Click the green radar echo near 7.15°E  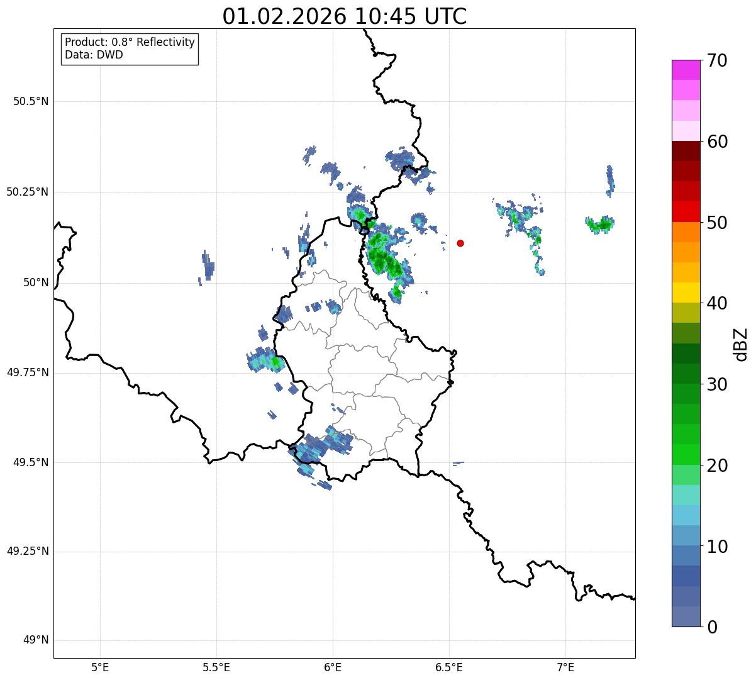pyautogui.click(x=600, y=224)
